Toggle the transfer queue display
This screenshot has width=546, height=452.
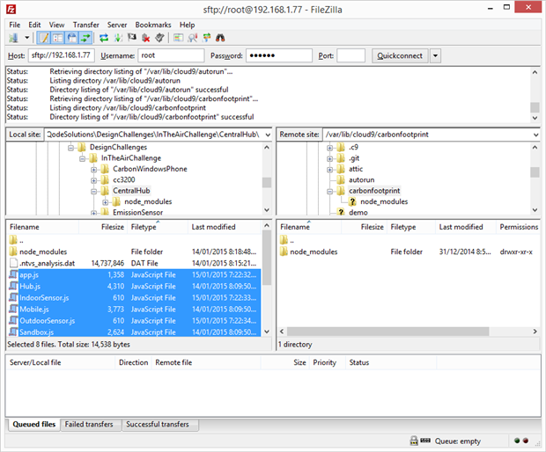pos(85,38)
